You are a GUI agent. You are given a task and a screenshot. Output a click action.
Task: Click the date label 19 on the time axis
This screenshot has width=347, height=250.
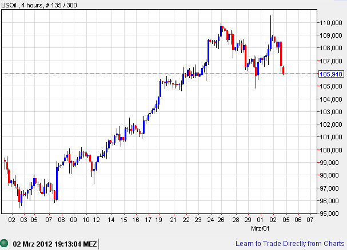[x=158, y=220]
